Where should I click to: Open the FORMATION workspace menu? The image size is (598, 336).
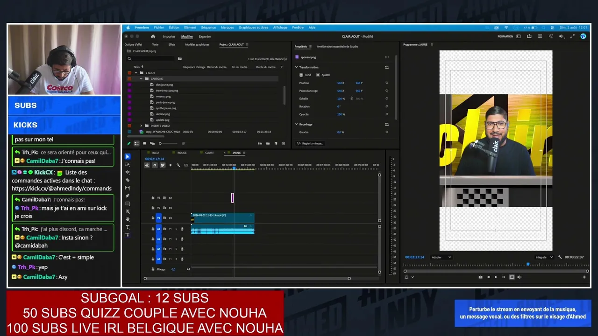click(x=505, y=36)
